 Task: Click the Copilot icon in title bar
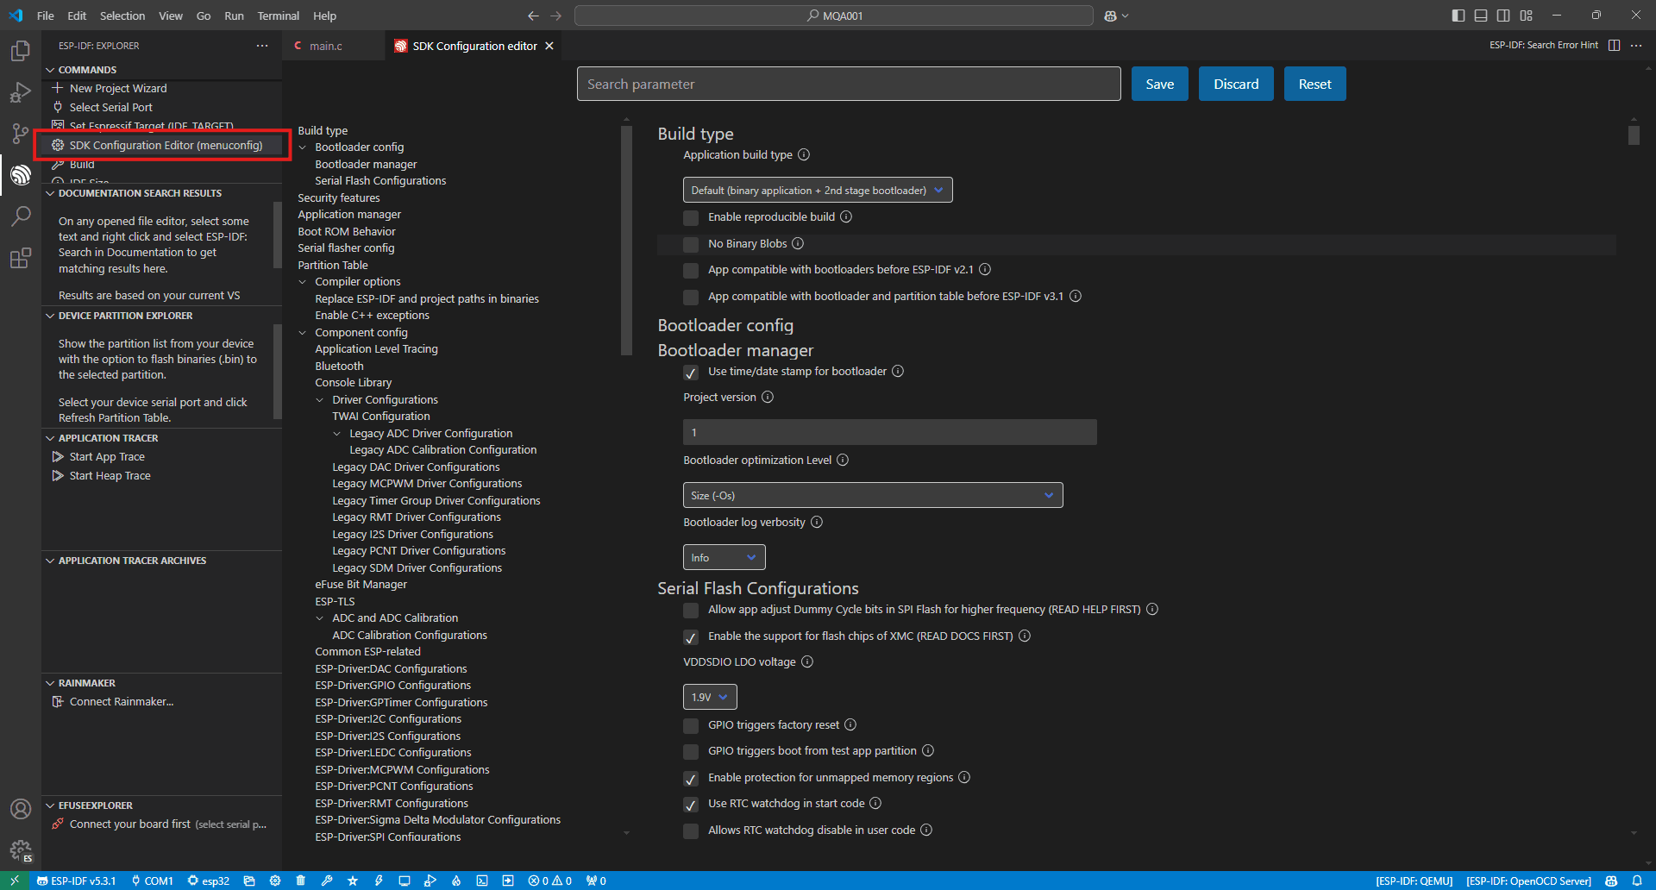coord(1111,16)
